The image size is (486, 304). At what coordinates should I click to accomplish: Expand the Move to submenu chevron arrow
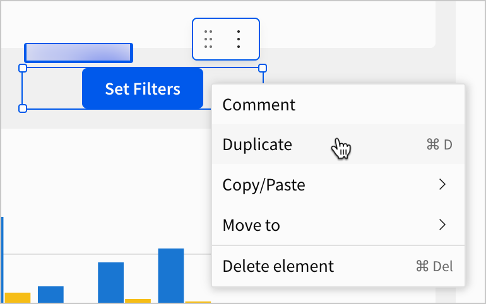point(442,225)
